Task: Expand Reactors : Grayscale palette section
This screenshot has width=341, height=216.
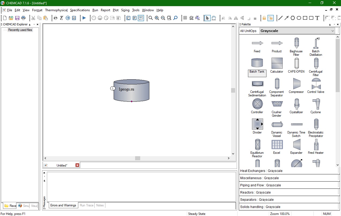Action: 289,193
